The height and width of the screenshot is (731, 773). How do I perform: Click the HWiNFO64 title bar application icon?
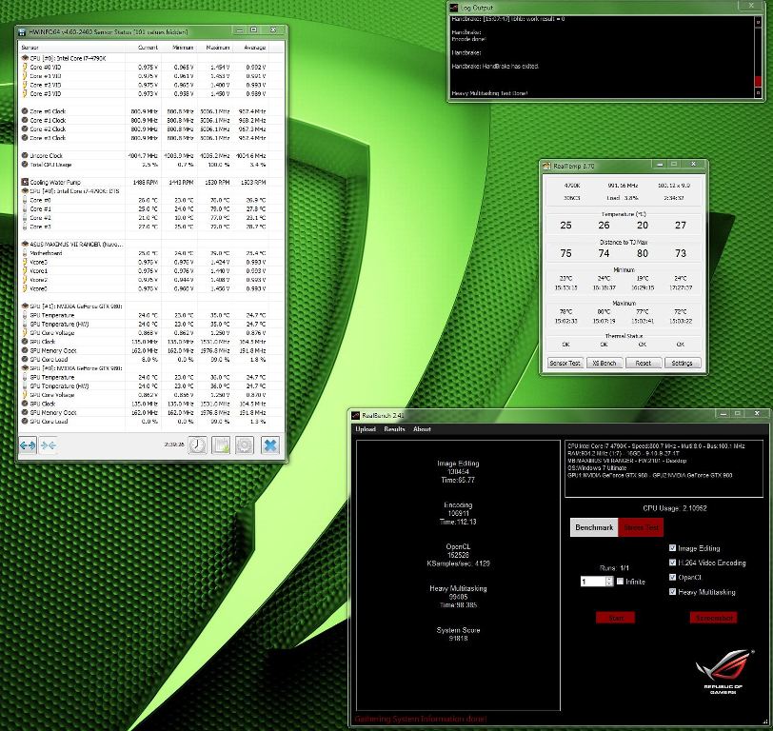pos(22,32)
